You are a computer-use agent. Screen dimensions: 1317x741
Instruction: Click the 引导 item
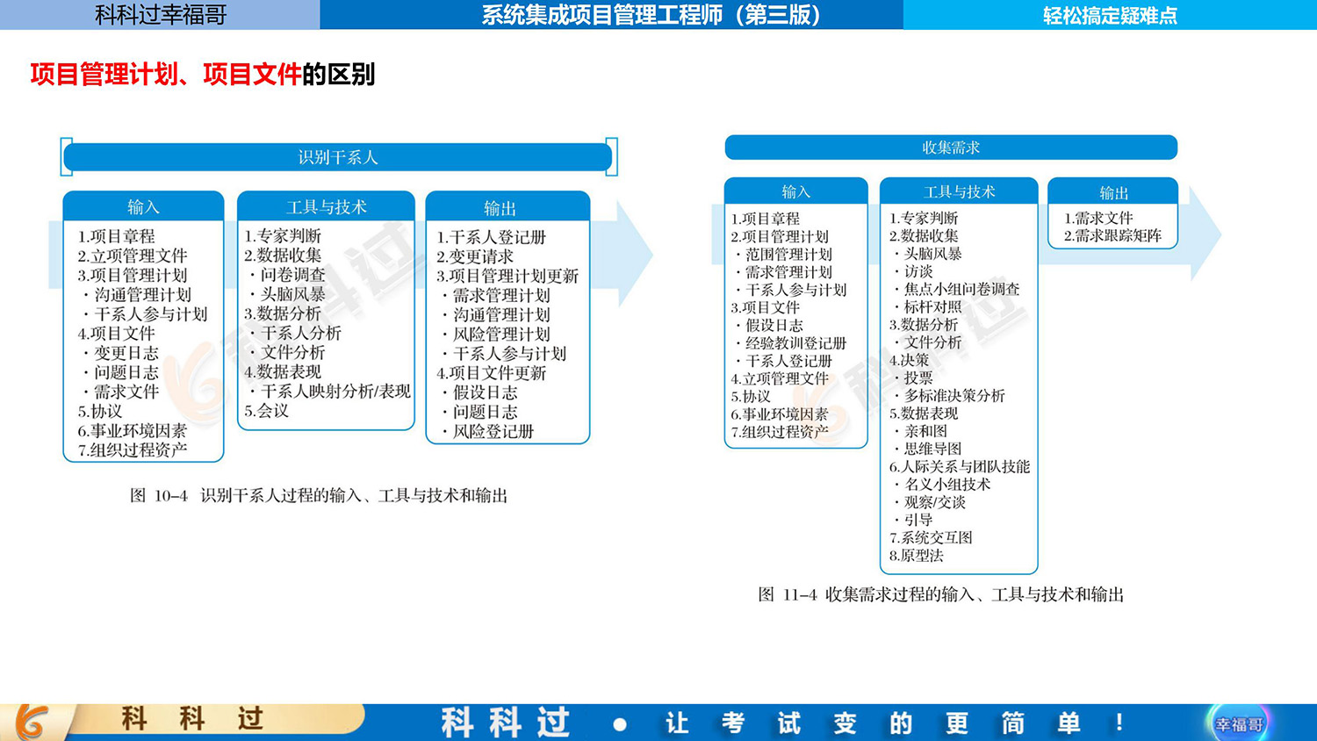click(918, 520)
